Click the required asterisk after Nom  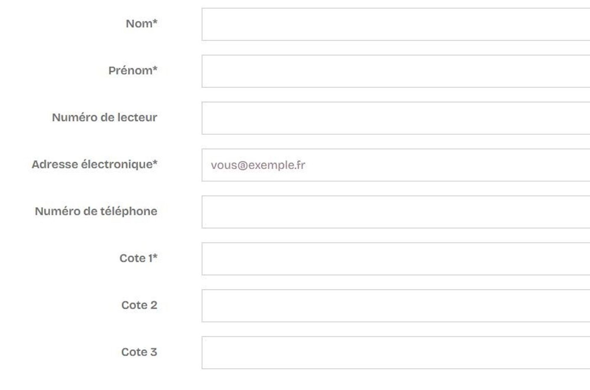tap(155, 21)
